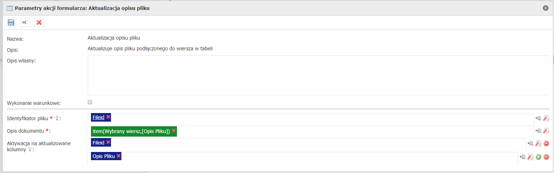Toggle the Wykonanie warunkowe checkbox

(90, 102)
